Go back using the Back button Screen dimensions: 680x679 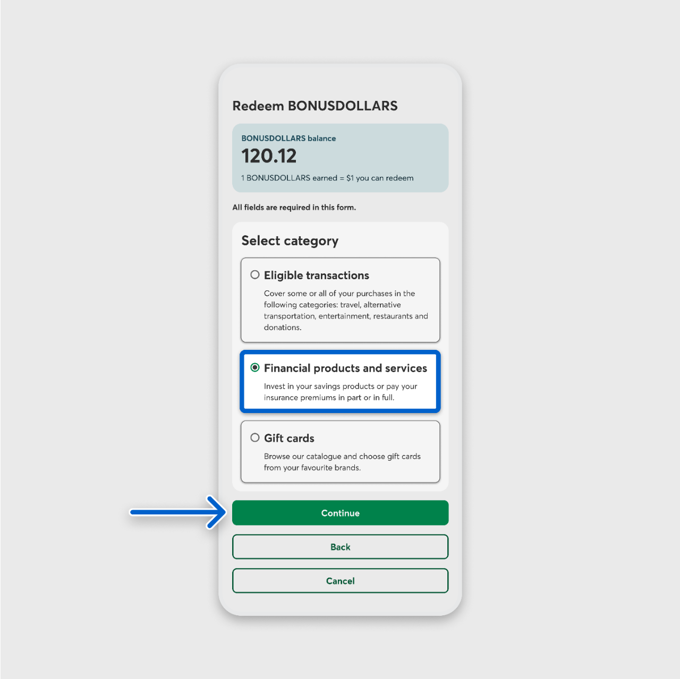pos(340,547)
